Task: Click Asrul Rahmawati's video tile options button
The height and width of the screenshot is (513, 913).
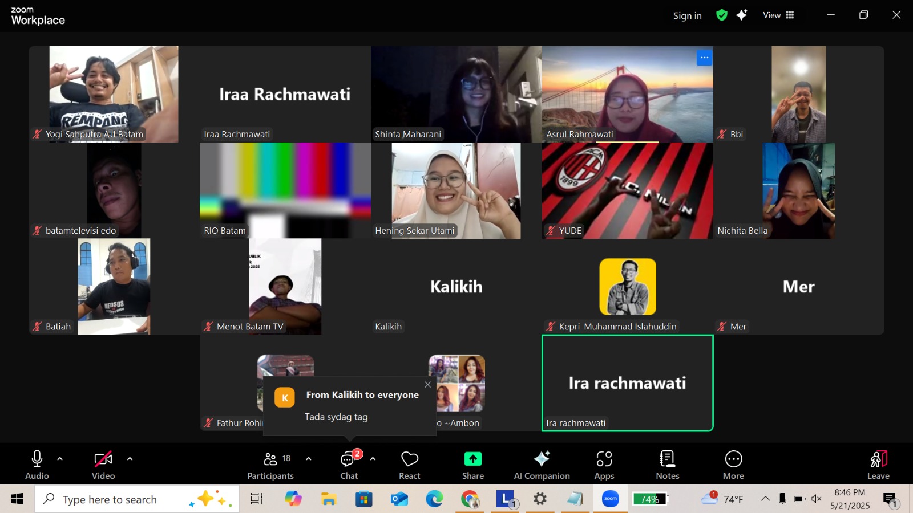Action: point(704,58)
